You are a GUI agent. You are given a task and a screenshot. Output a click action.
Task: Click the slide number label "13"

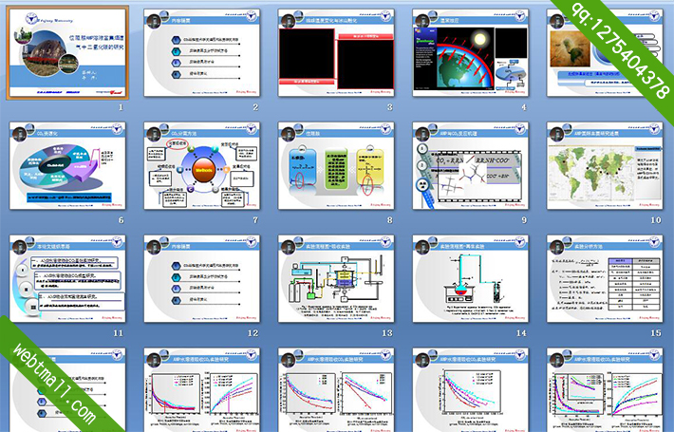tap(387, 333)
